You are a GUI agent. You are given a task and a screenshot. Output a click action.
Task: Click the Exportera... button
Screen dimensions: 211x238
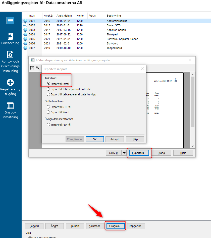click(139, 153)
